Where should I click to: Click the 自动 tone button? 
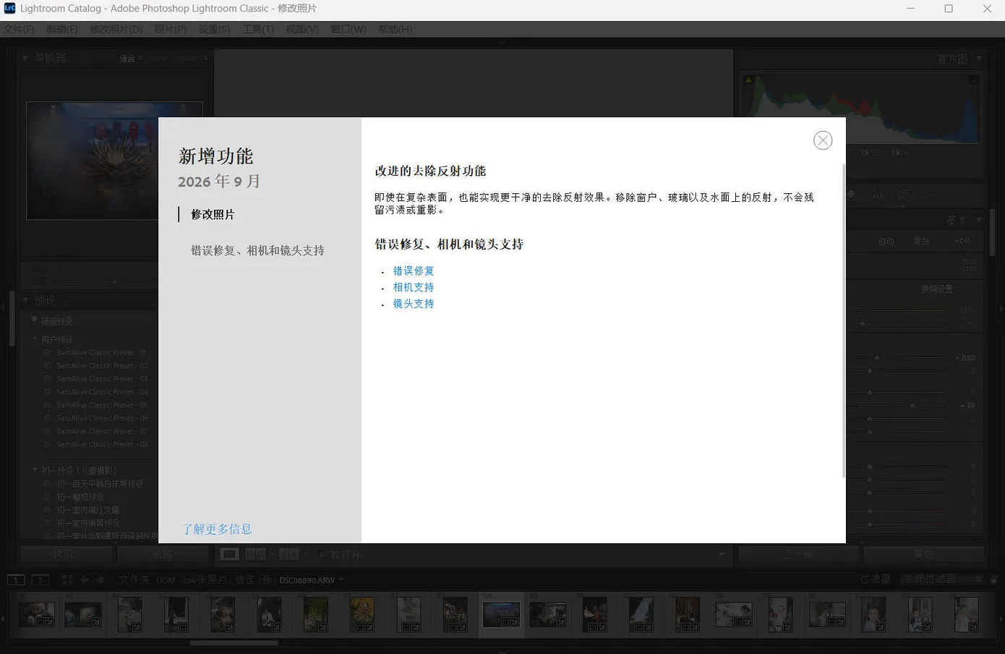point(886,241)
